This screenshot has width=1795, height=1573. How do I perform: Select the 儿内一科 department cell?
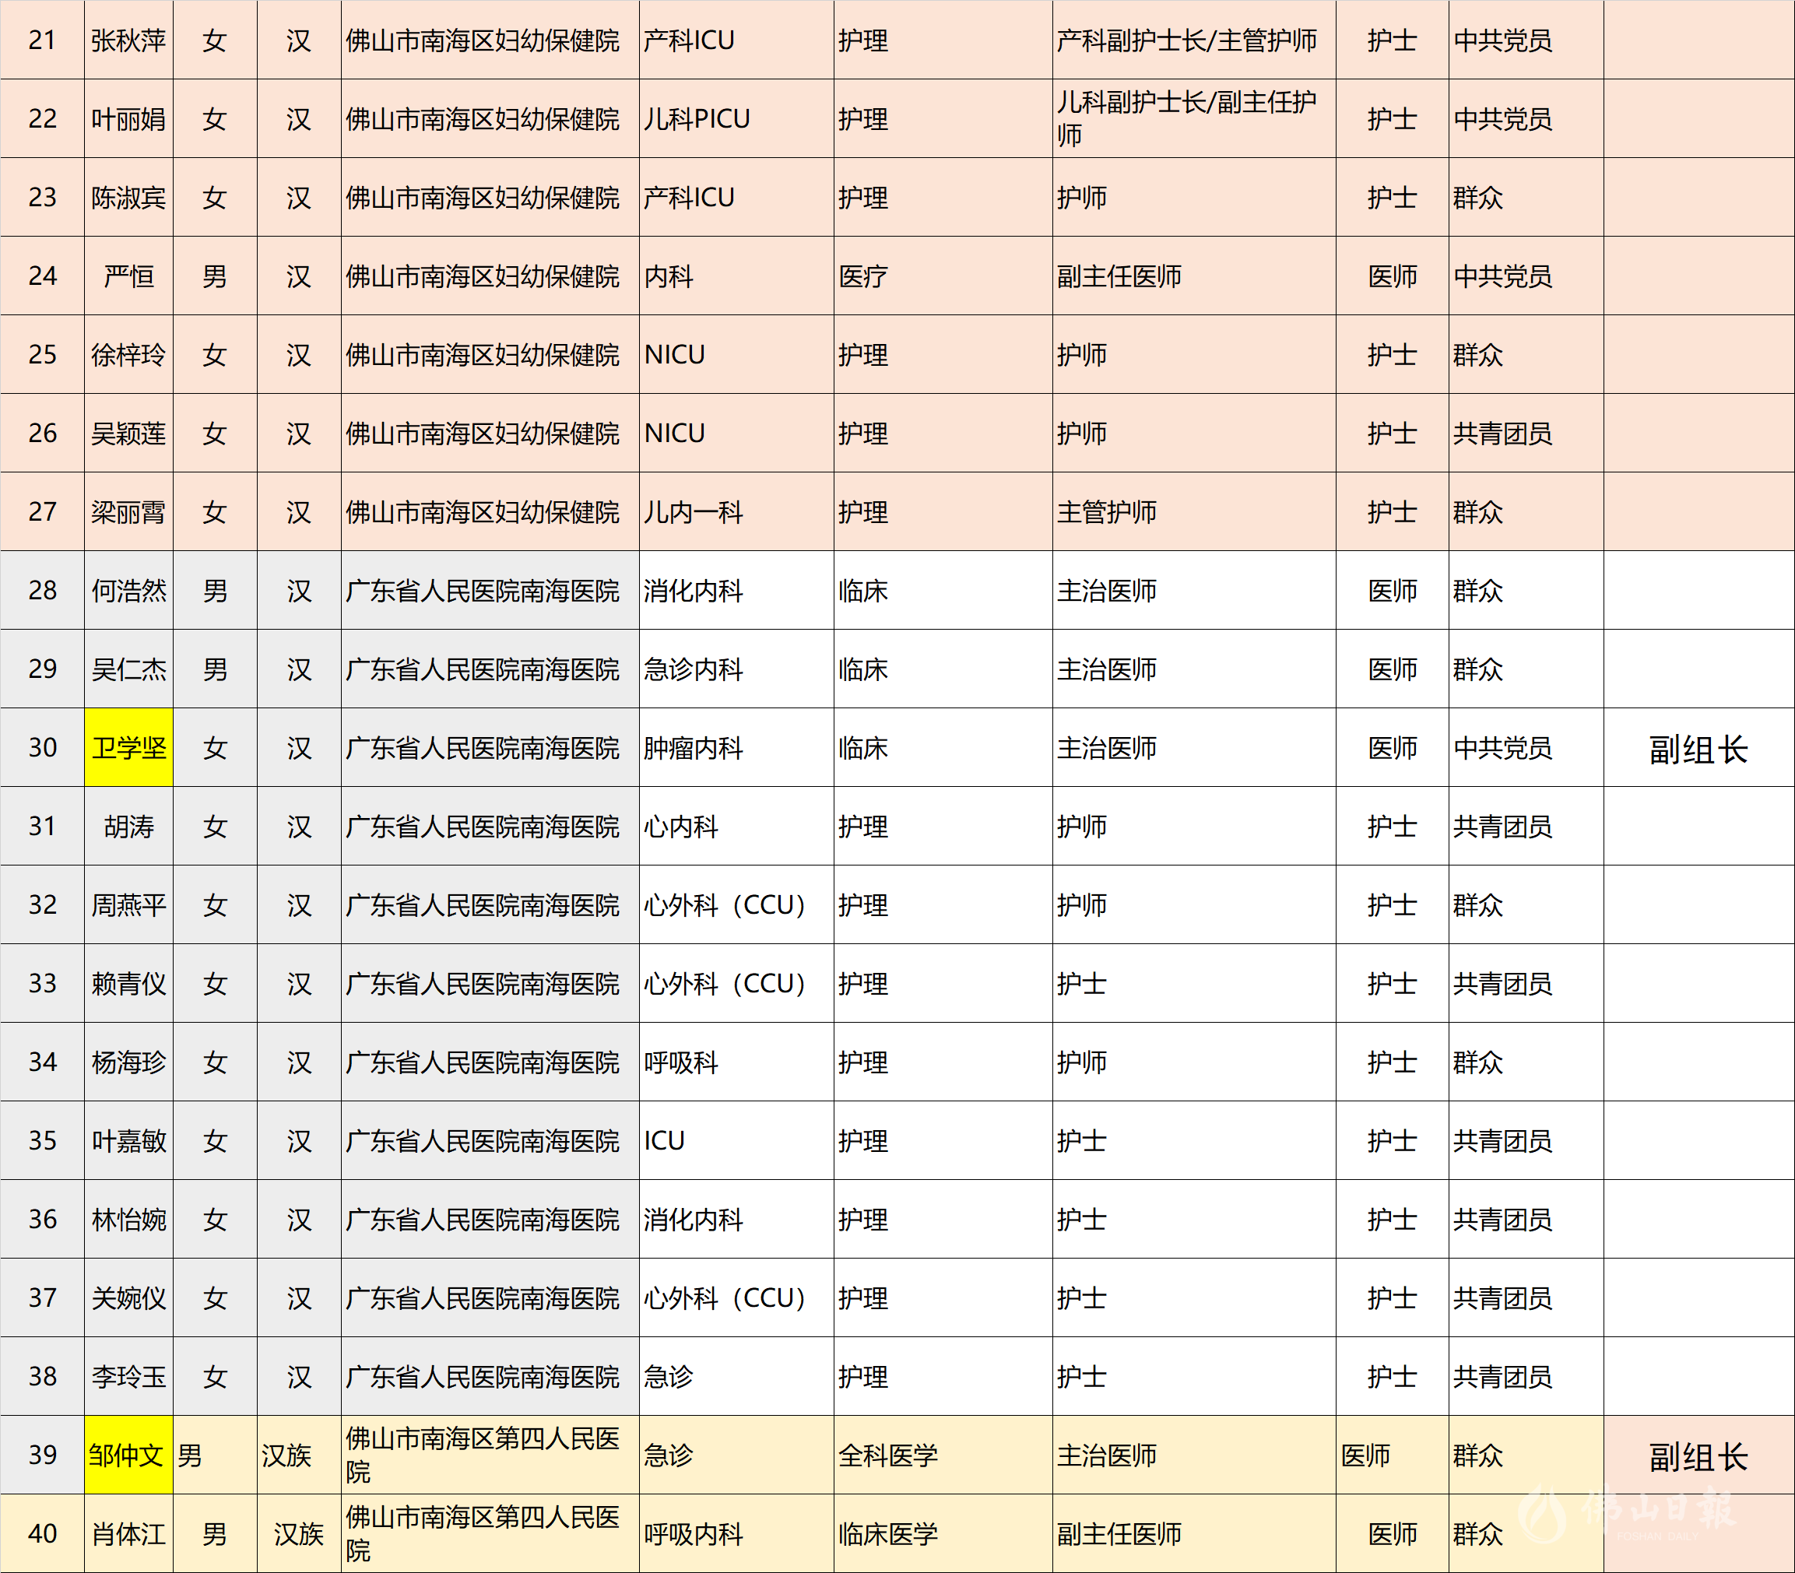click(x=736, y=512)
